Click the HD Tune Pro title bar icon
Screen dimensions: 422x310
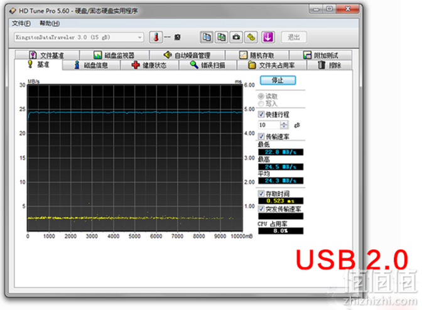coord(13,11)
